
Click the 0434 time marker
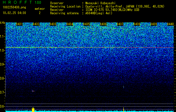70,24
